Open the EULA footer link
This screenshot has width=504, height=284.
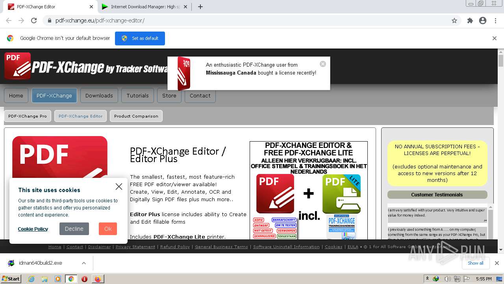coord(353,247)
